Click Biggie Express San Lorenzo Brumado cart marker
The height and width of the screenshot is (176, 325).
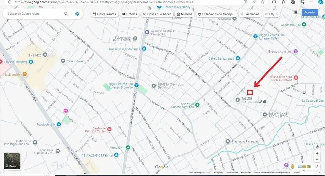pos(136,85)
